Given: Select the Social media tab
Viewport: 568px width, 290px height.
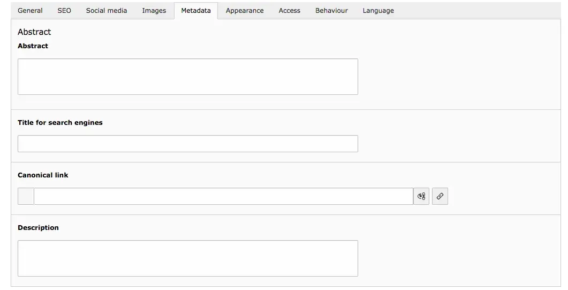Looking at the screenshot, I should coord(107,11).
